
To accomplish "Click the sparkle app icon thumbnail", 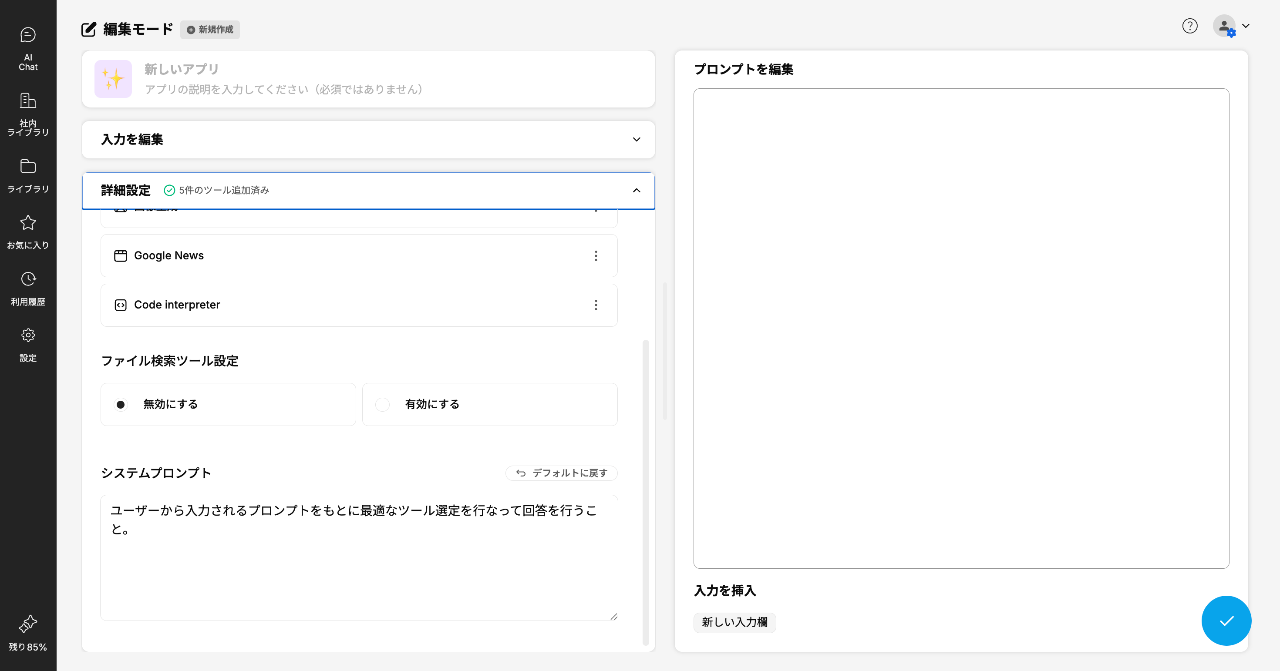I will (x=113, y=79).
